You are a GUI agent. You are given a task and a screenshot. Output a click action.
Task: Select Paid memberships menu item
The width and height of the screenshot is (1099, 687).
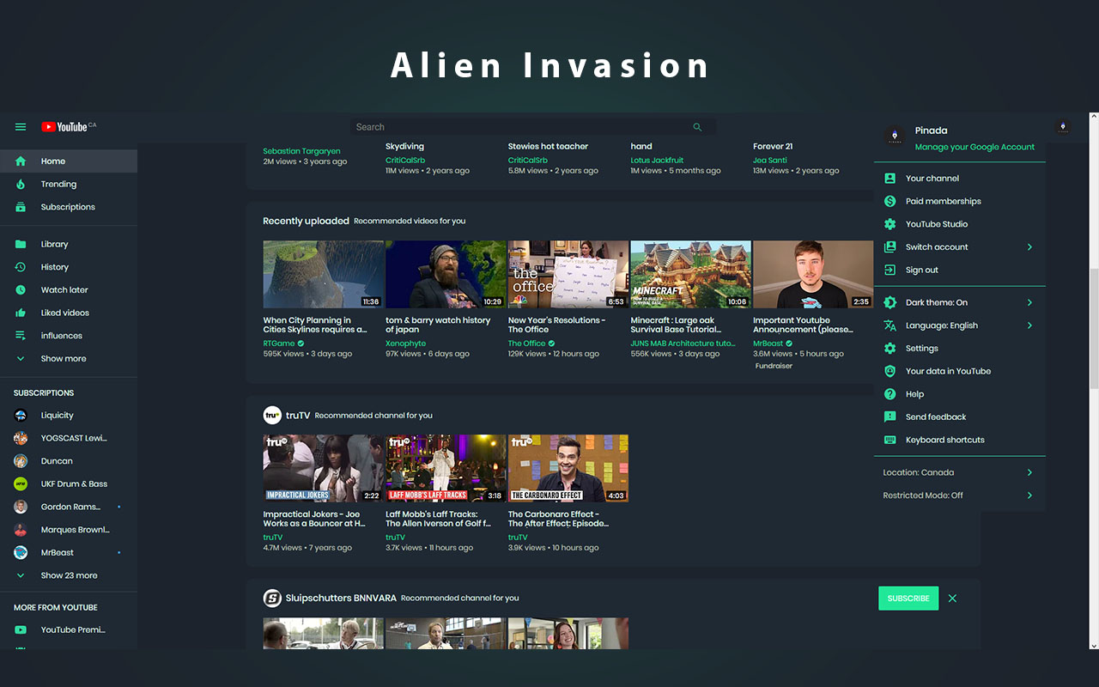[959, 201]
